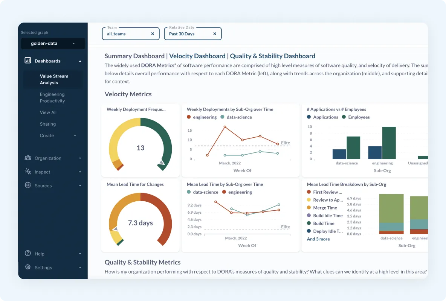Open the Settings gear icon
Image resolution: width=446 pixels, height=301 pixels.
click(x=27, y=267)
